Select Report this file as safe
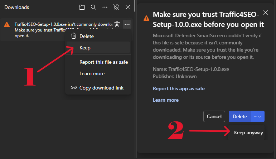The height and width of the screenshot is (159, 276). point(98,62)
